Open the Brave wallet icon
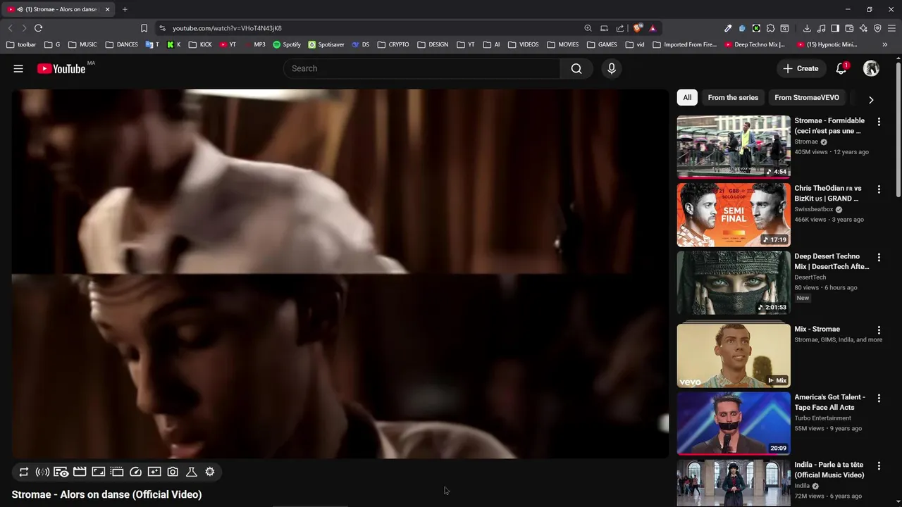This screenshot has width=902, height=507. point(849,28)
